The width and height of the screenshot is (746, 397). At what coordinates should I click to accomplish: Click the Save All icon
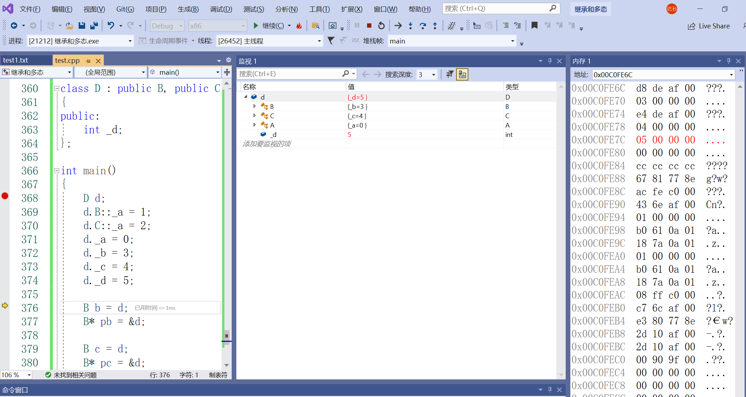(x=94, y=26)
